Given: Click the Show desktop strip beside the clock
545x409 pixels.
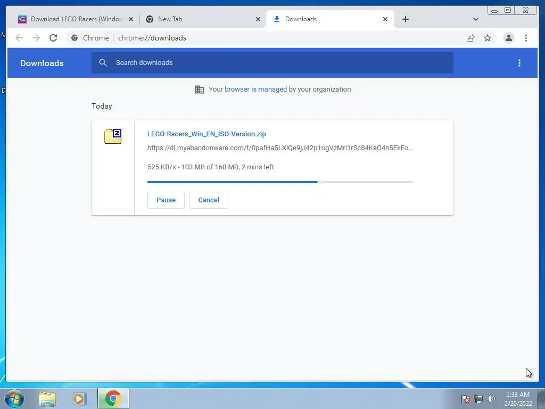Looking at the screenshot, I should pyautogui.click(x=541, y=398).
